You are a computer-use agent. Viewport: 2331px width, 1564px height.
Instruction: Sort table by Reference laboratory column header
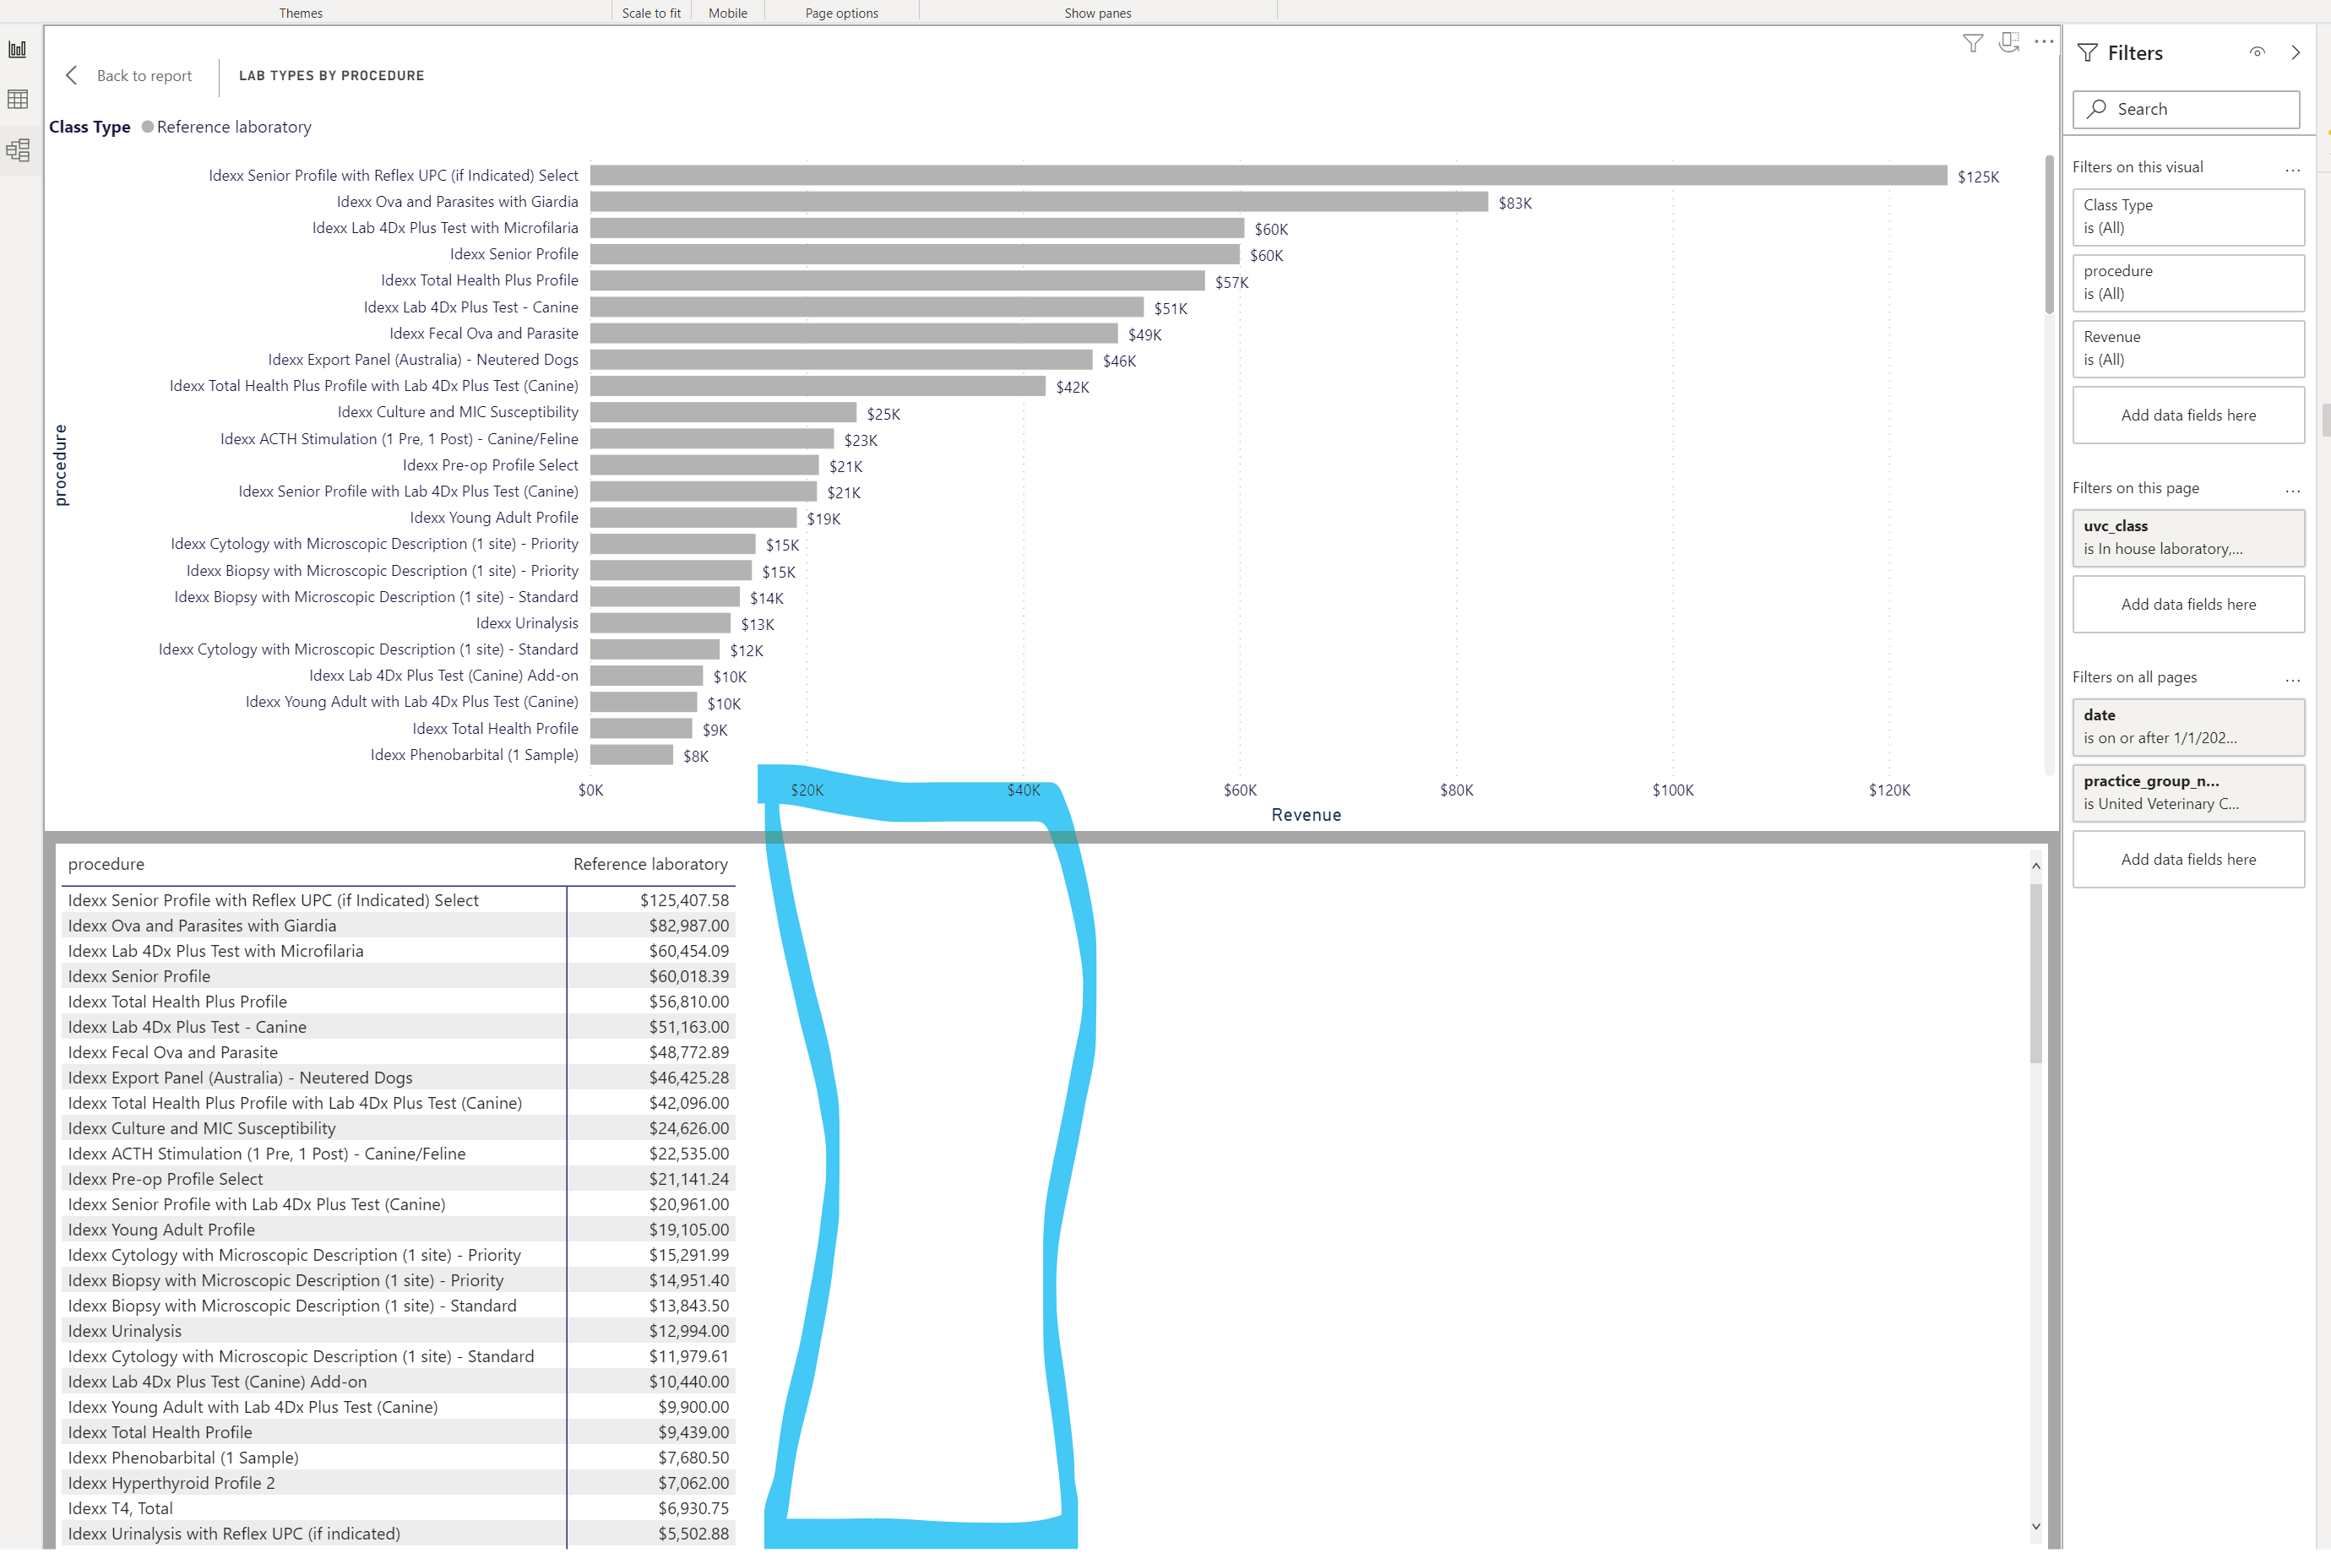[x=650, y=865]
